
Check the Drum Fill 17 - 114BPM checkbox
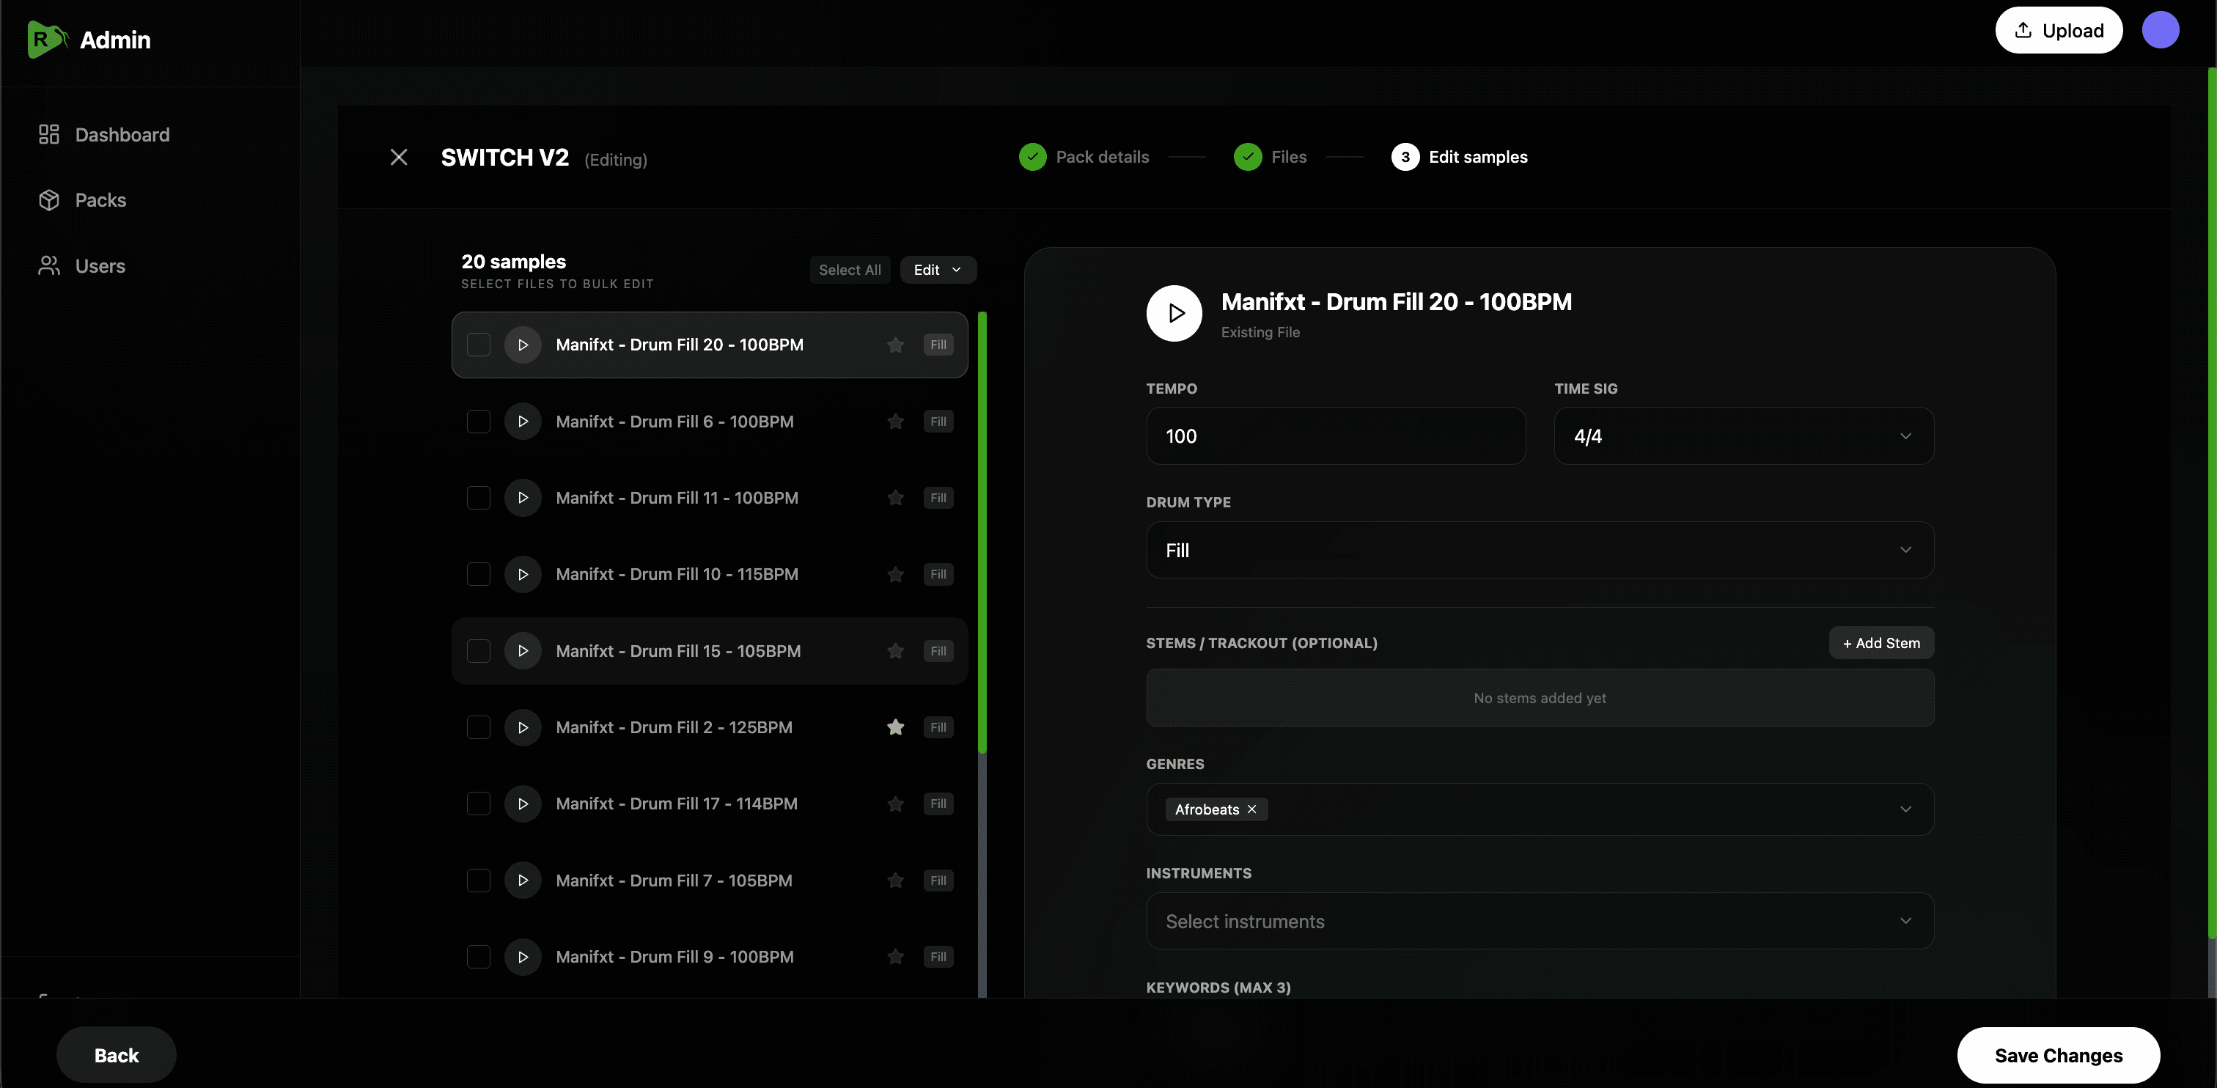pos(479,803)
